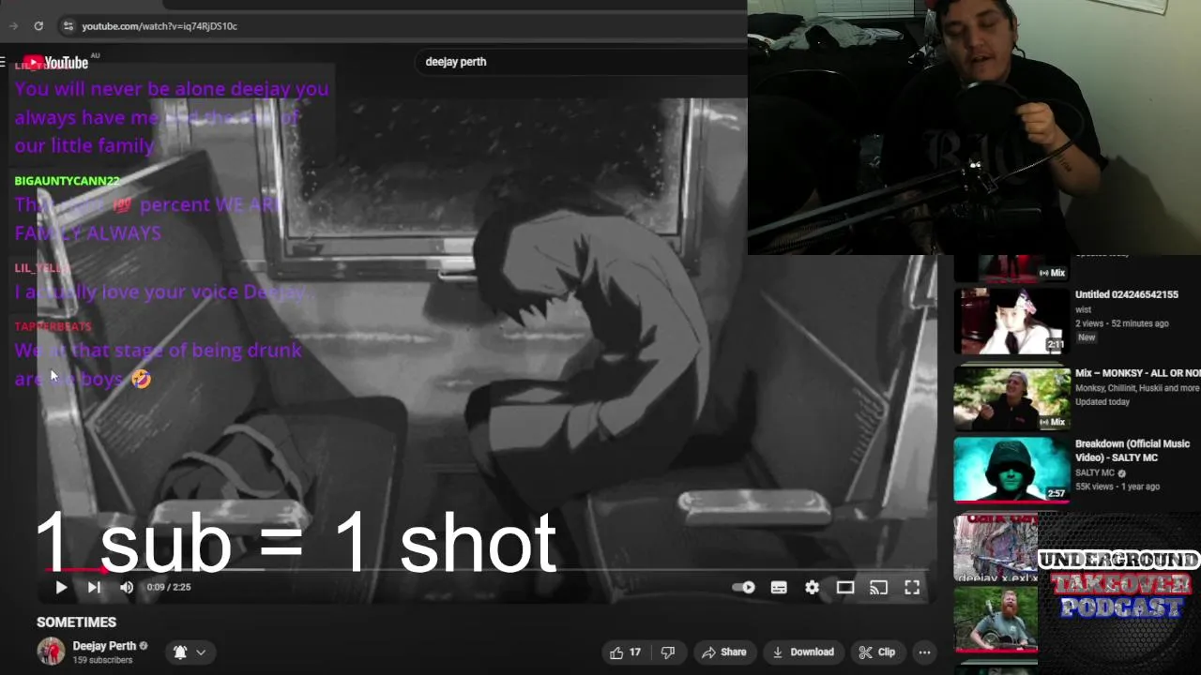The height and width of the screenshot is (675, 1201).
Task: Open site information icon in address bar
Action: [x=68, y=26]
